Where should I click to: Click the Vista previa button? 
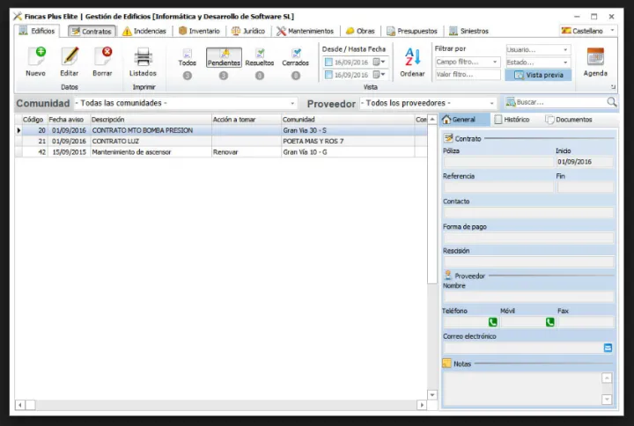click(x=538, y=76)
